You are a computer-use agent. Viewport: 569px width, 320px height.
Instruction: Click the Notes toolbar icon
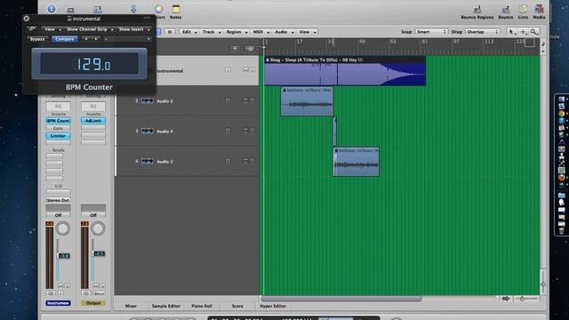pos(176,12)
